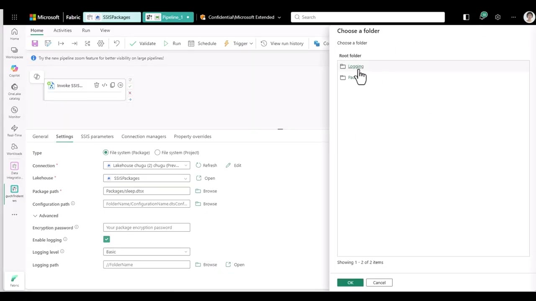536x301 pixels.
Task: Open Workloads in left sidebar
Action: click(x=14, y=149)
